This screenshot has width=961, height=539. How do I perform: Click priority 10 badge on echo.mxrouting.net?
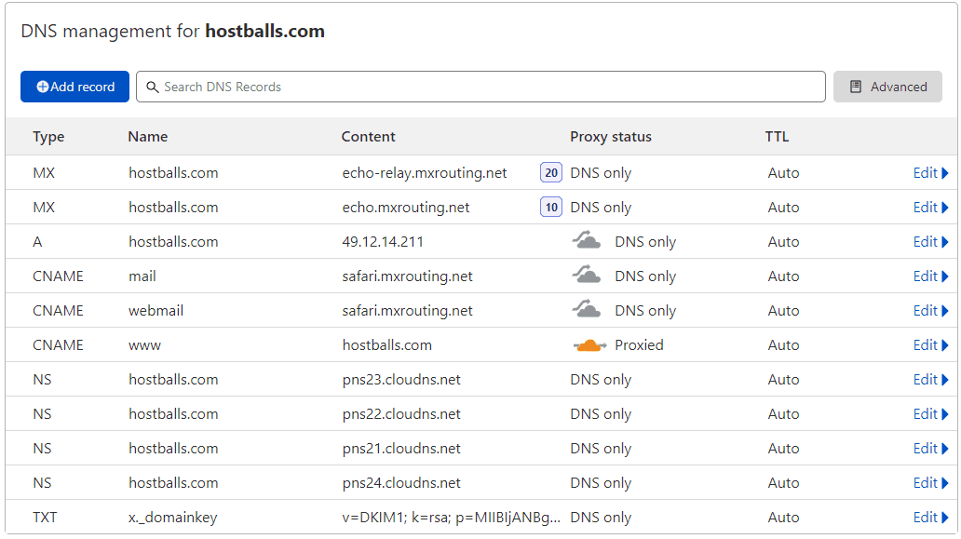click(x=551, y=207)
